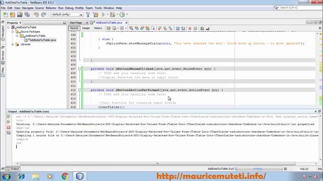Open the Source menu
Image resolution: width=323 pixels, height=181 pixels.
pos(39,8)
